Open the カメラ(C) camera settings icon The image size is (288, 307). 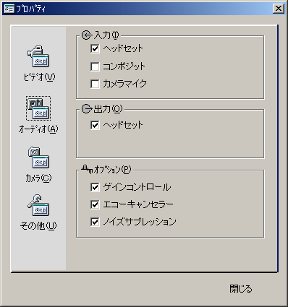38,157
